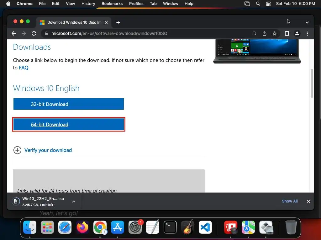
Task: Open Finder from the Dock
Action: pos(30,227)
